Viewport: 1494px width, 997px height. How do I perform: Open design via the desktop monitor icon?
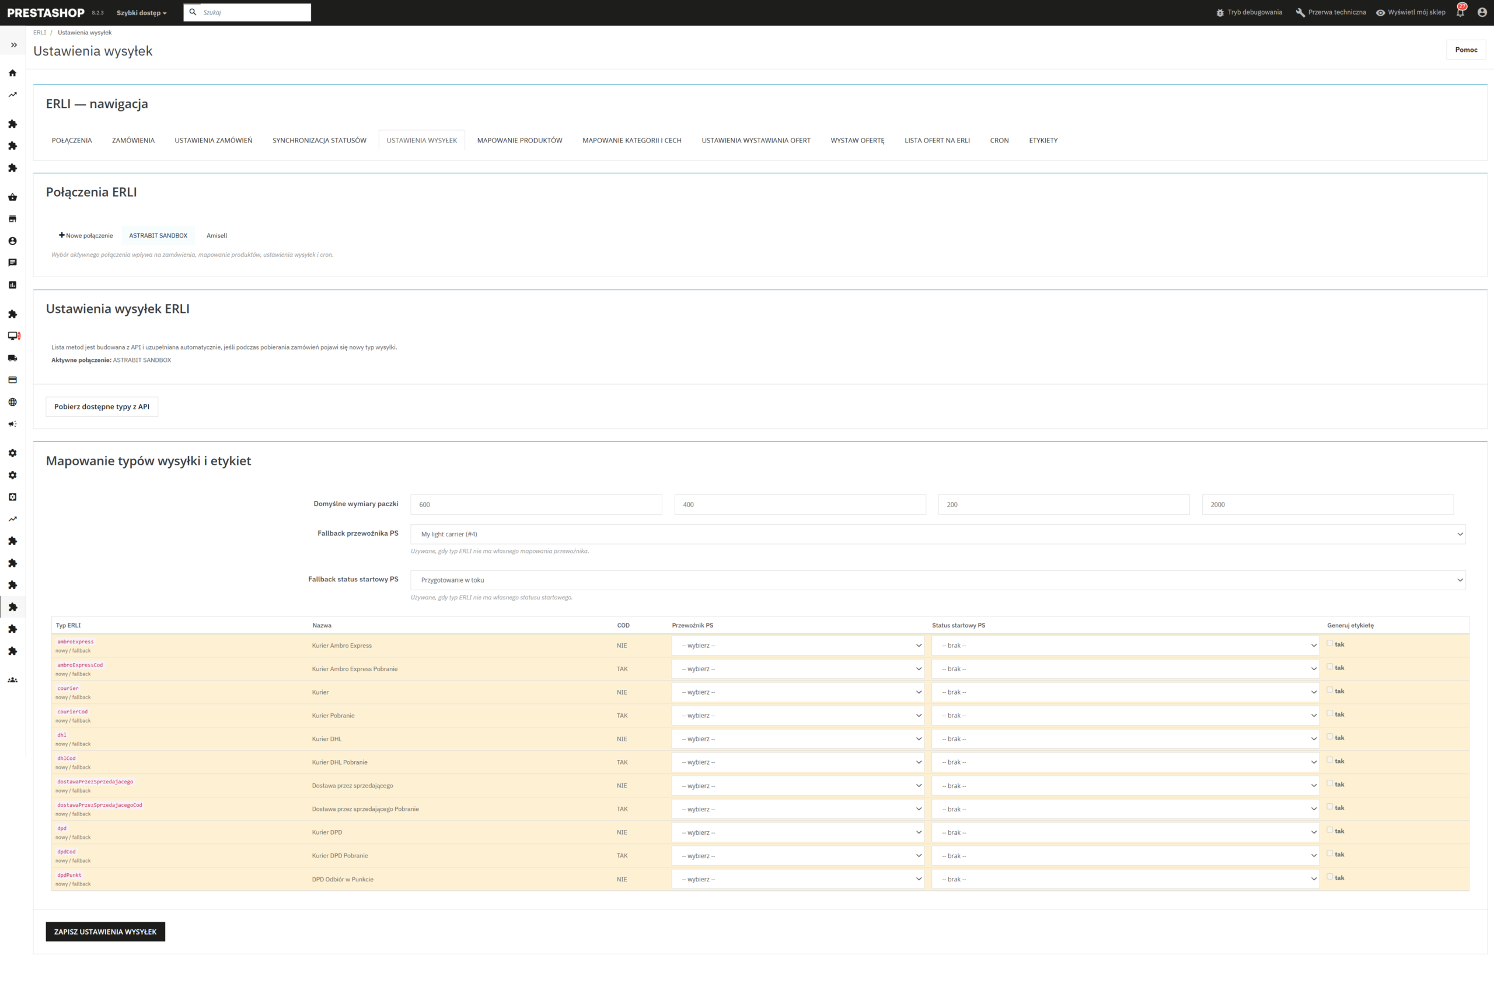click(13, 336)
